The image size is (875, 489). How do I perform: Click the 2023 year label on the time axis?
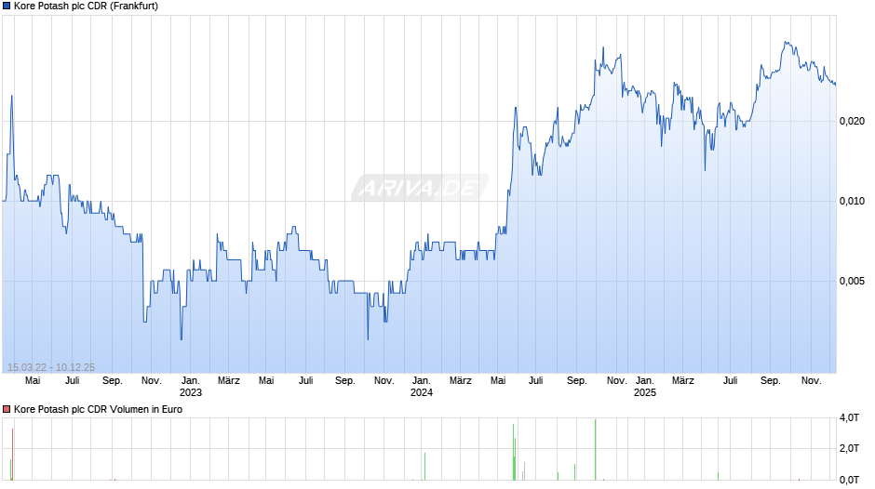(x=190, y=392)
